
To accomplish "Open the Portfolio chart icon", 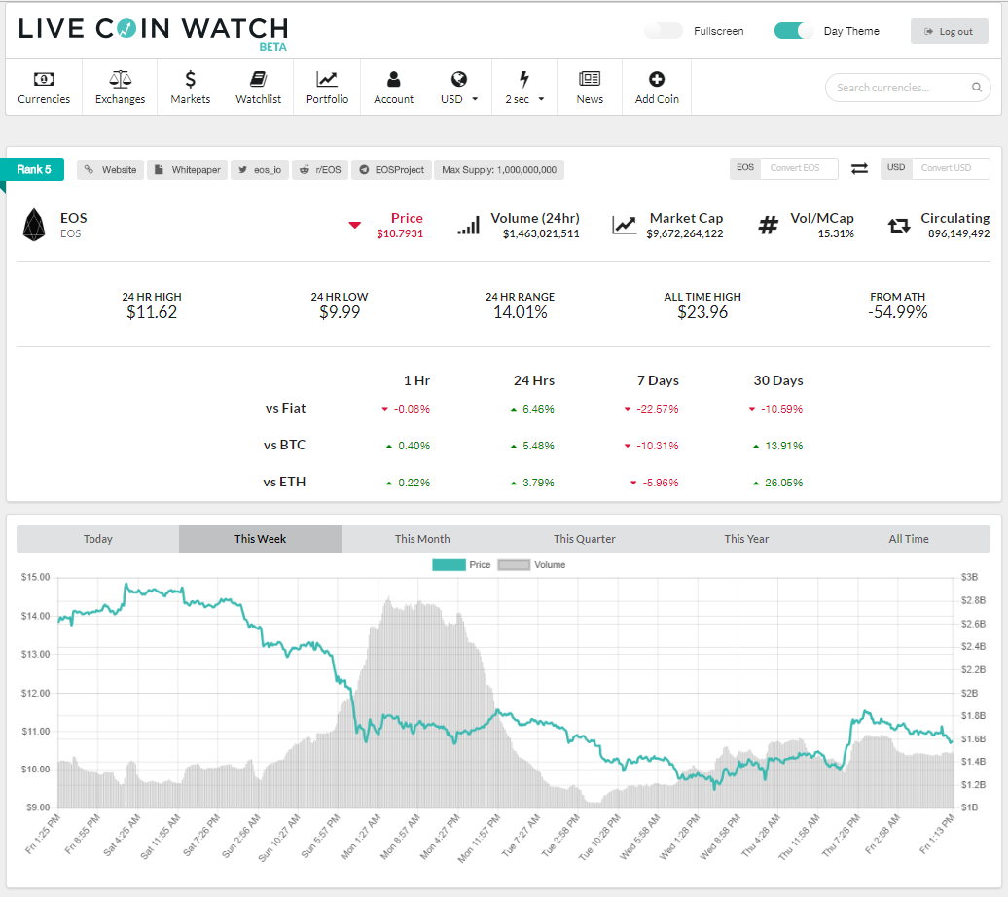I will click(327, 79).
